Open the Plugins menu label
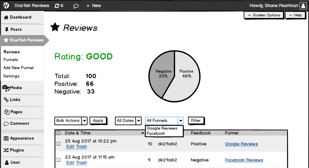 coord(17,150)
